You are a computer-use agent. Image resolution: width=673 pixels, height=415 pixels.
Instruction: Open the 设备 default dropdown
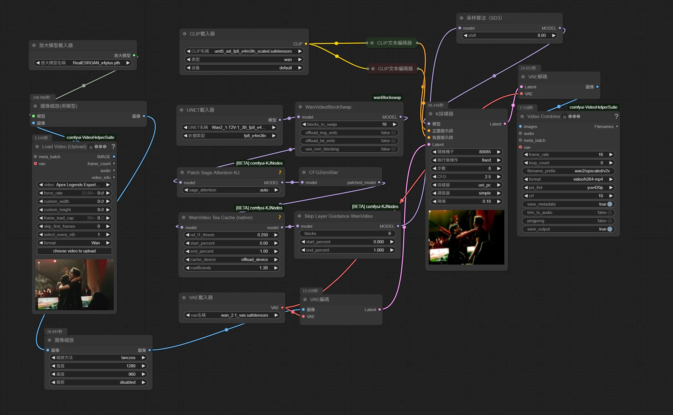pos(244,68)
